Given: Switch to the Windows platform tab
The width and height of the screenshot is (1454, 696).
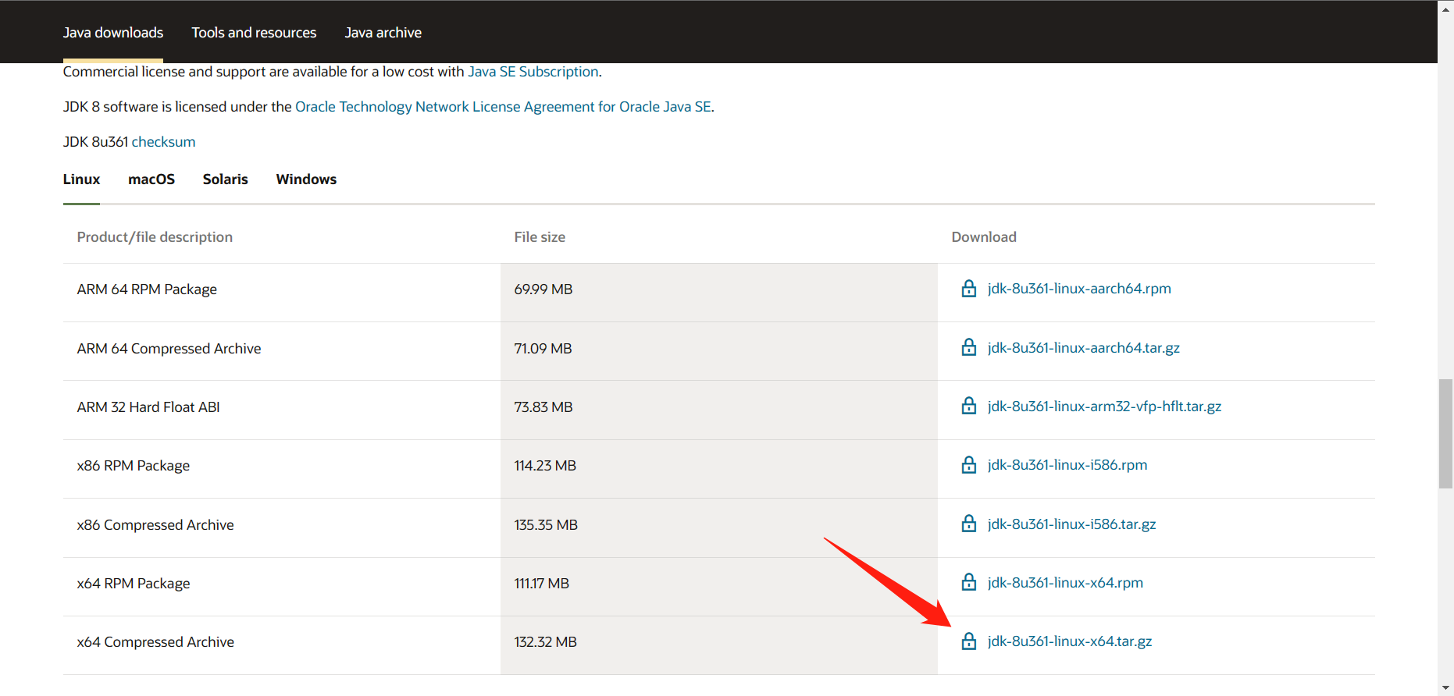Looking at the screenshot, I should pos(306,179).
